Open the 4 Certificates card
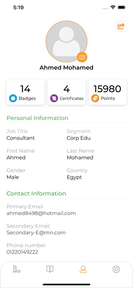Screen dimensions: 133x288 66,92
